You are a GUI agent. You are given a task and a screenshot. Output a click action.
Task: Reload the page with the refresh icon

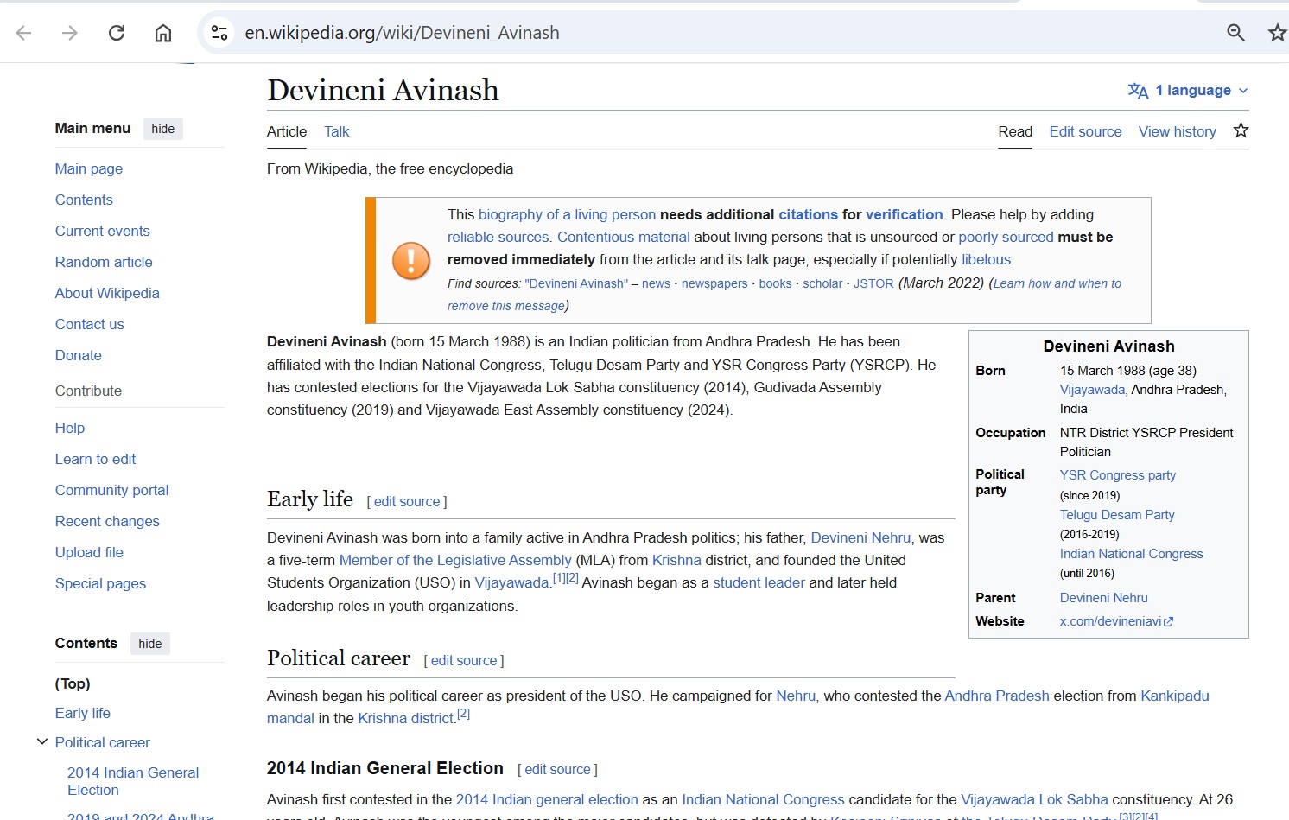pyautogui.click(x=117, y=33)
